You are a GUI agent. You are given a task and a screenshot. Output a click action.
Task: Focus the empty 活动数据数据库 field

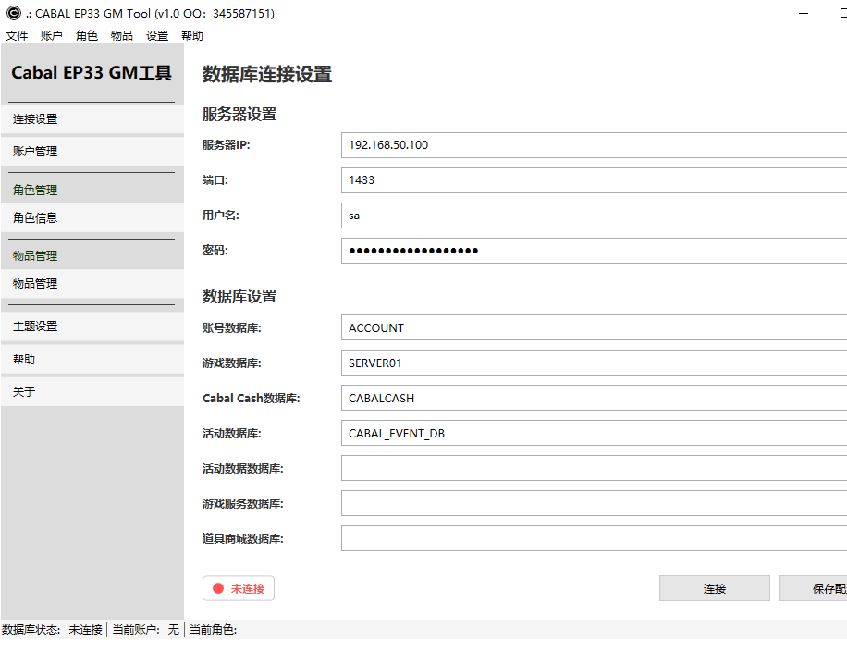(595, 468)
